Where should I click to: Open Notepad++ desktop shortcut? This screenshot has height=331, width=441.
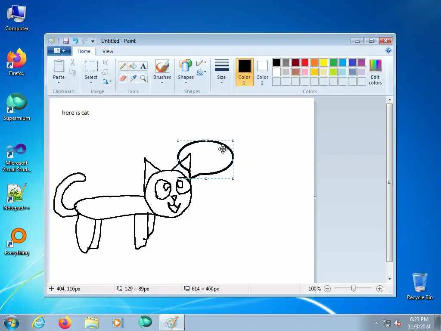(x=17, y=197)
